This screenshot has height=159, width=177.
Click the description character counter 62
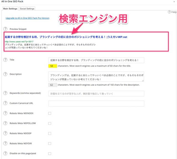tap(53, 85)
